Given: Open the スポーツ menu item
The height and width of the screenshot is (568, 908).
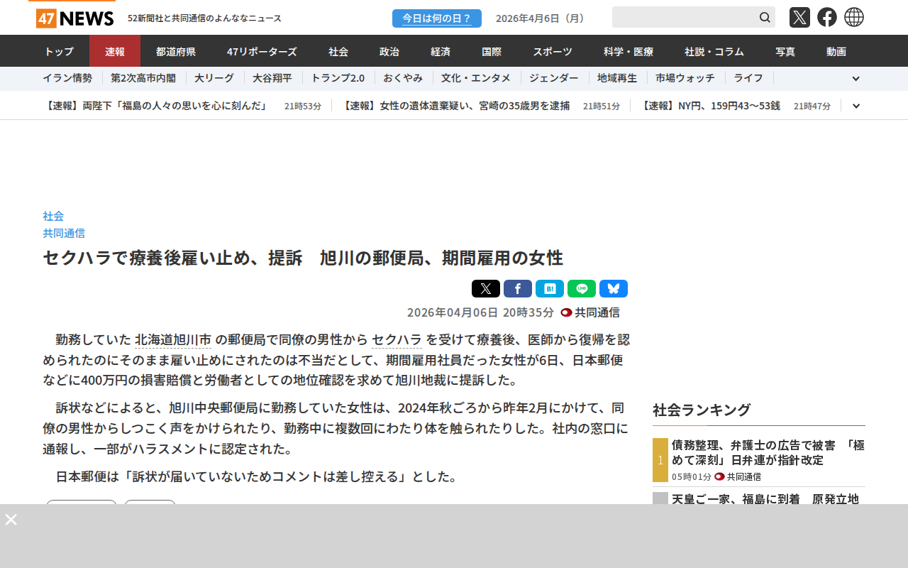Looking at the screenshot, I should (553, 51).
